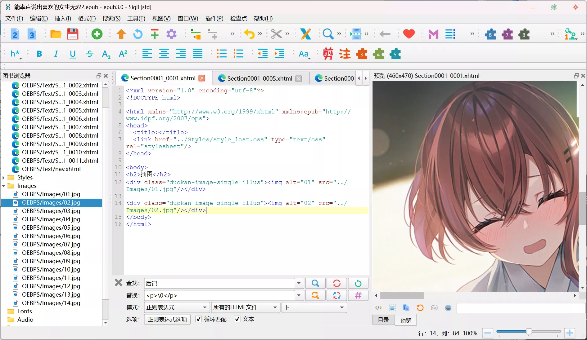Click the Save floppy disk icon
The image size is (587, 340).
click(x=73, y=34)
